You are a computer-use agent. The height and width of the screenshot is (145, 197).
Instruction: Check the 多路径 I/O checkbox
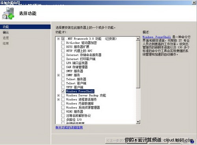point(63,119)
